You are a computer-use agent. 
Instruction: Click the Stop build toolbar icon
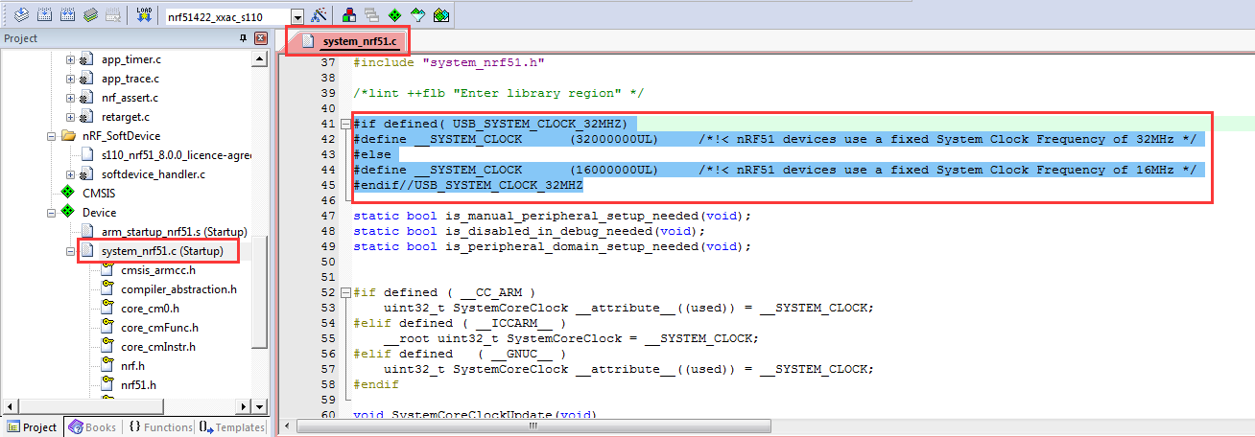click(113, 15)
